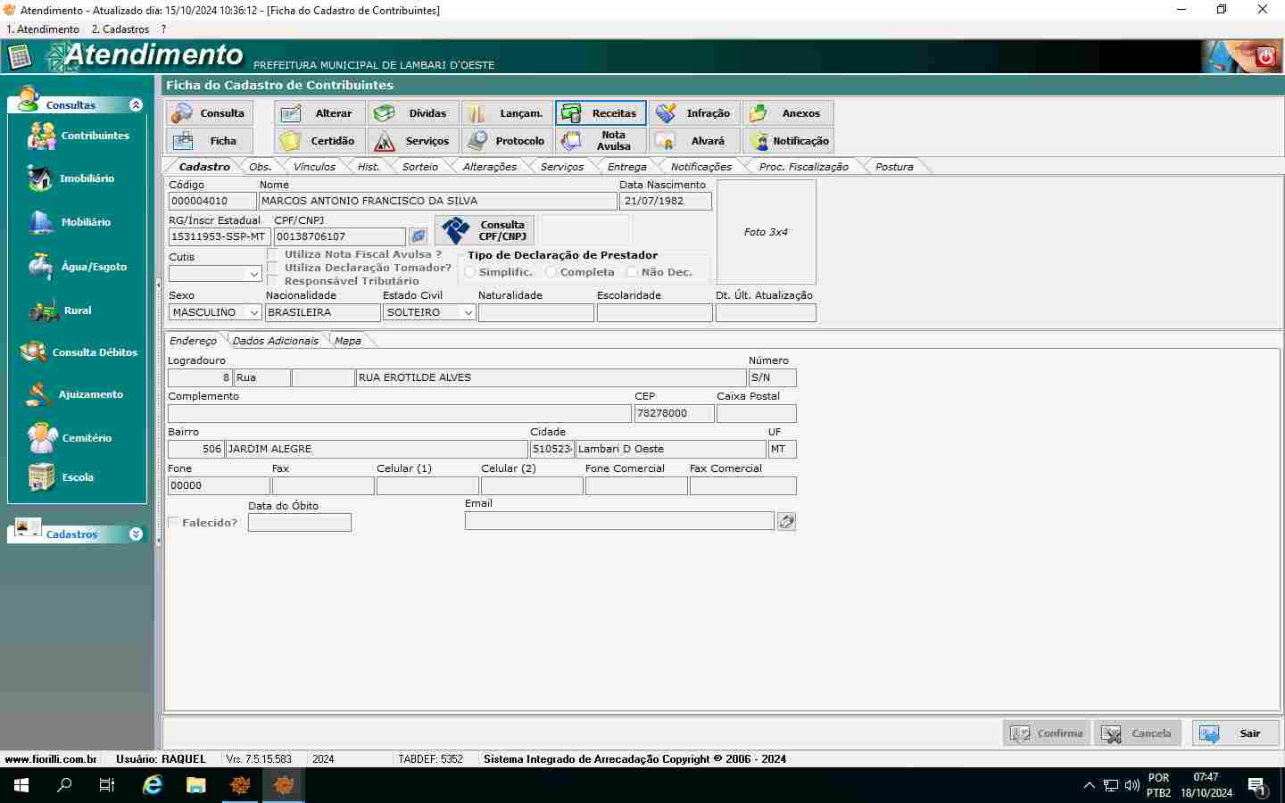Select the Simplific. declaration radio button
Screen dimensions: 1285x803
[470, 272]
